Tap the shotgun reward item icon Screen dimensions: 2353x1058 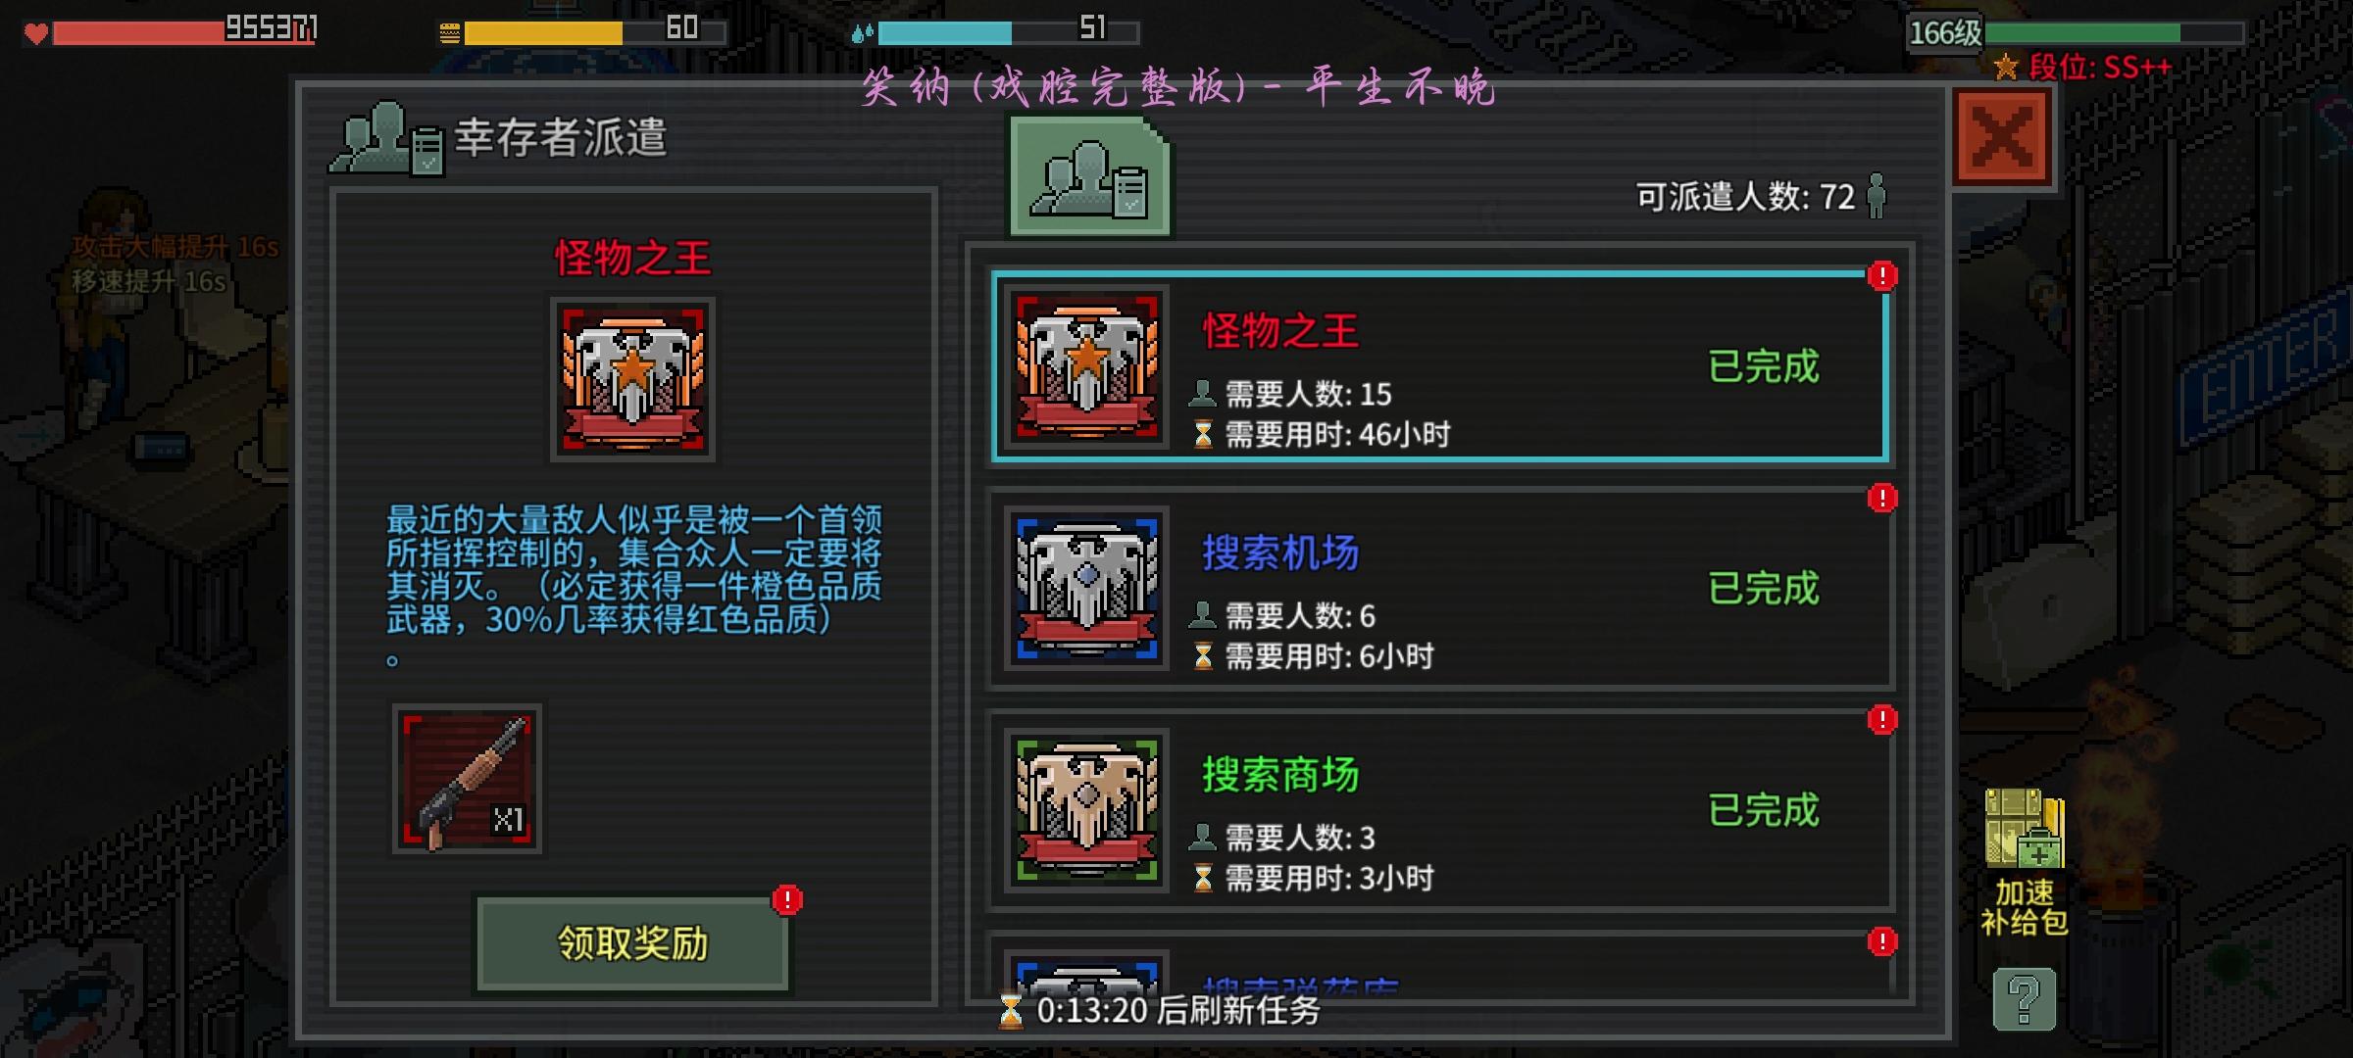pos(467,779)
